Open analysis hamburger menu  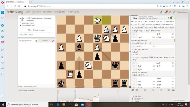[173, 90]
